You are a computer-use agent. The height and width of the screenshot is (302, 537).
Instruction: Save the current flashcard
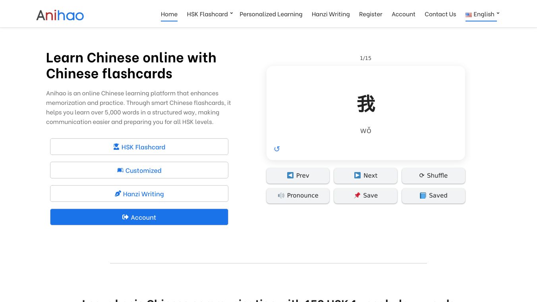tap(365, 196)
